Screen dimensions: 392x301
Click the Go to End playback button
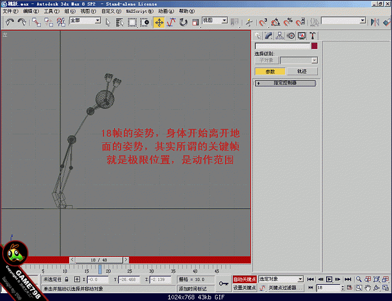pos(348,279)
